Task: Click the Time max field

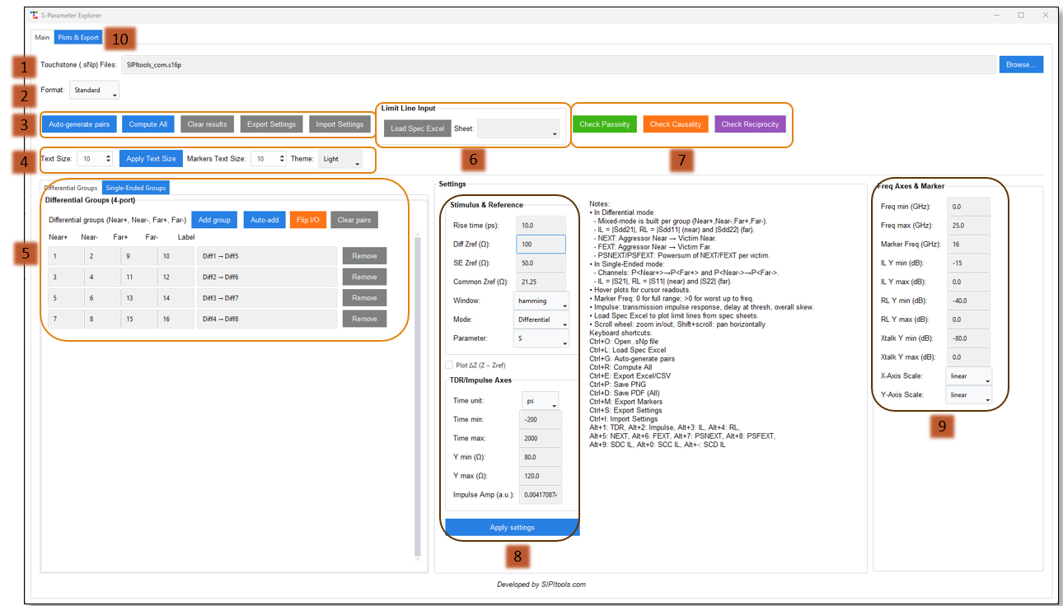Action: (x=541, y=438)
